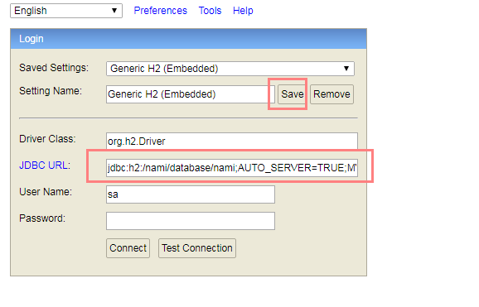Click the User Name label
Screen dimensions: 479x307
pyautogui.click(x=46, y=192)
